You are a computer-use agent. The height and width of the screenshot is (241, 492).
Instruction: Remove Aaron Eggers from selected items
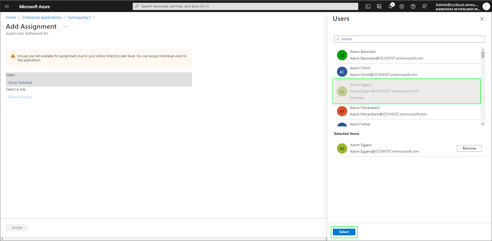point(469,148)
